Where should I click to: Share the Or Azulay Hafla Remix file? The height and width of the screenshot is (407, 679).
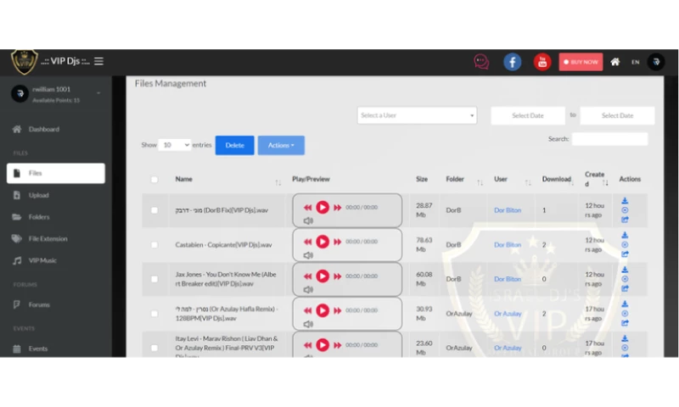625,323
